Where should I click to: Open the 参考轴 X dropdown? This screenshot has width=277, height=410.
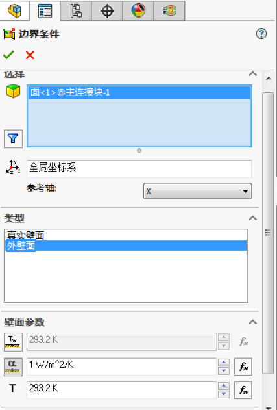[198, 191]
